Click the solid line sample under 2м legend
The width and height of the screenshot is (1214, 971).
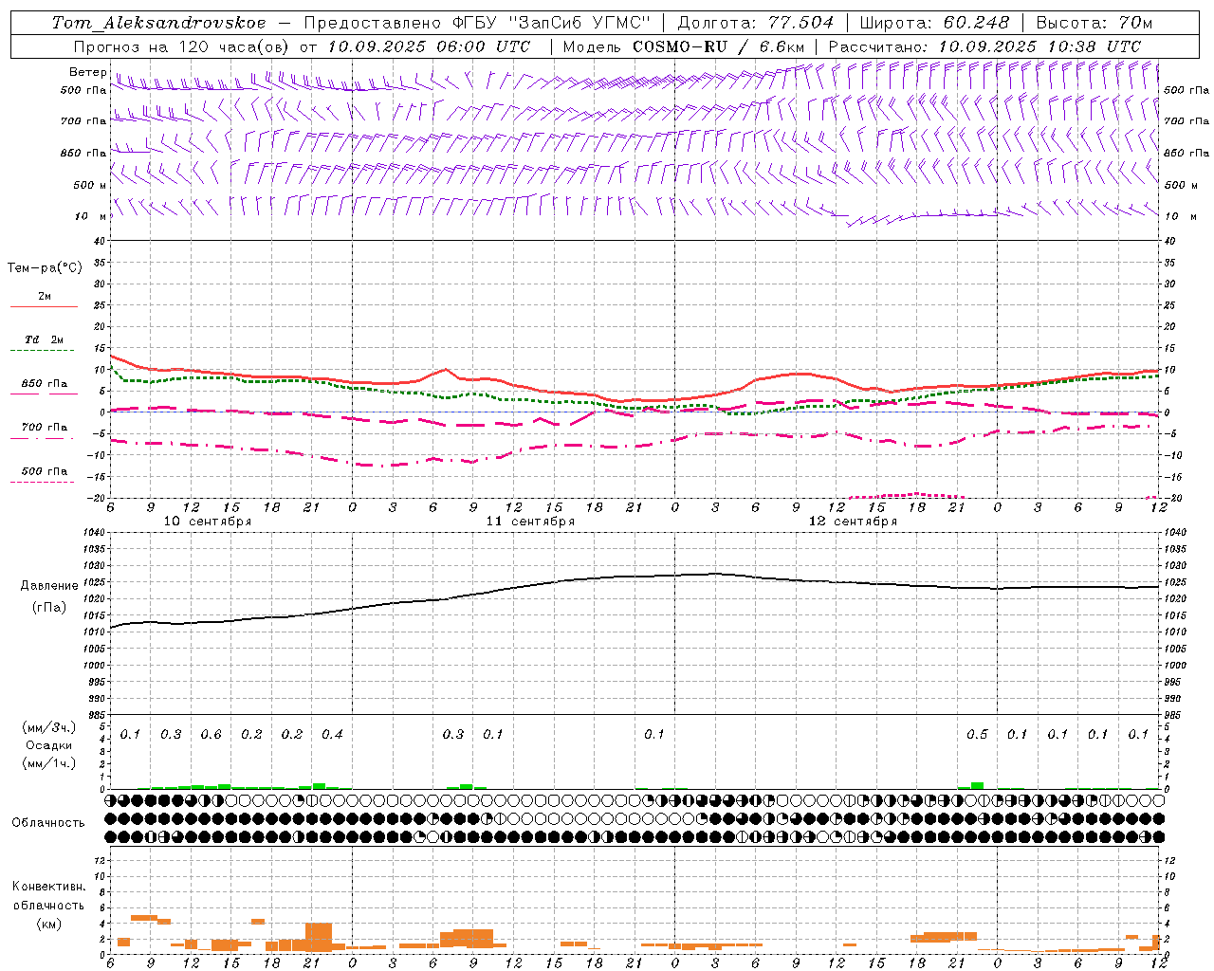[x=44, y=307]
